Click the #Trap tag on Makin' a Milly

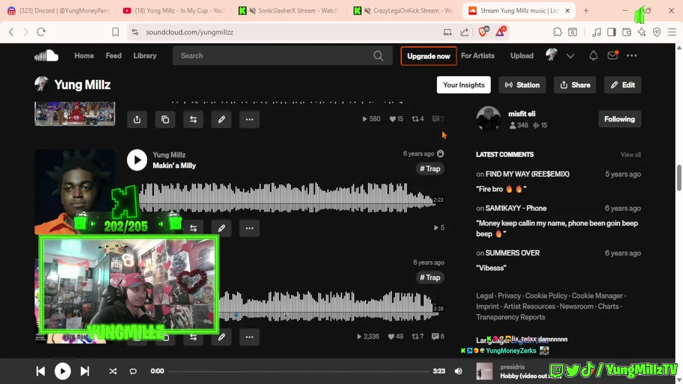point(430,169)
